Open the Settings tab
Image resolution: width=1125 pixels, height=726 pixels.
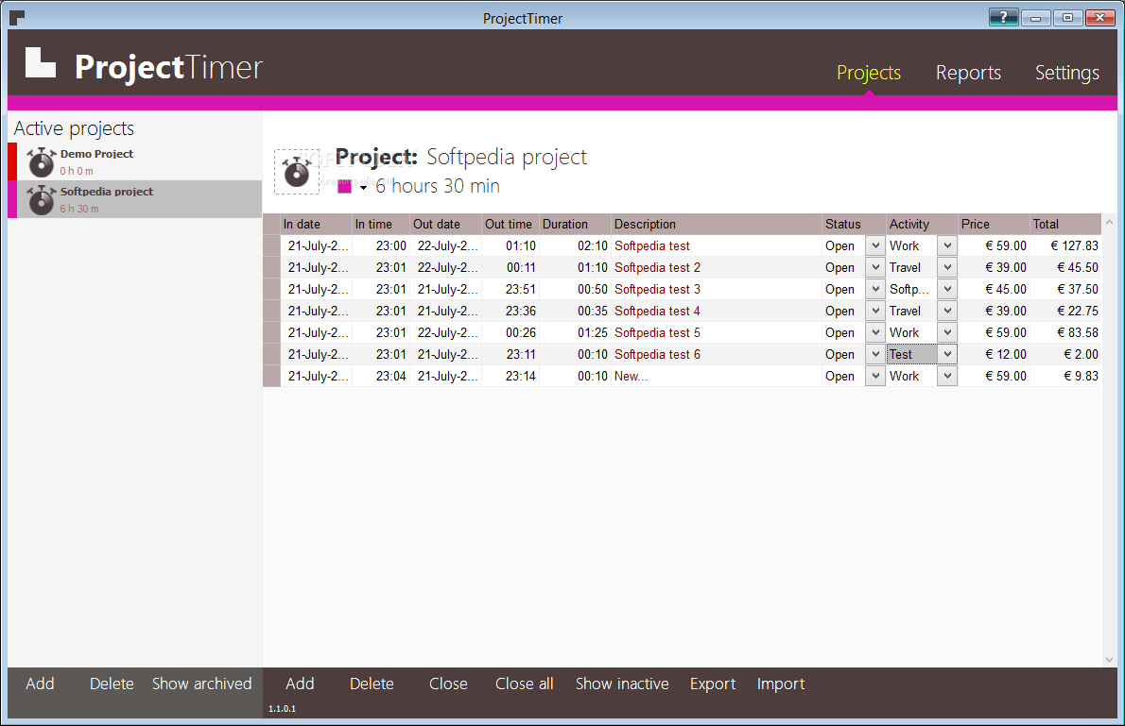pos(1067,73)
